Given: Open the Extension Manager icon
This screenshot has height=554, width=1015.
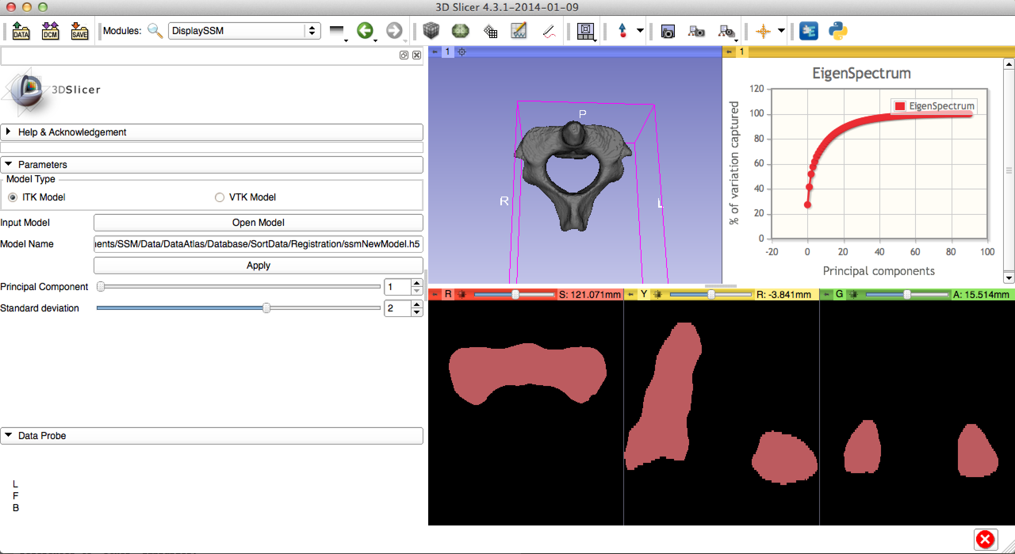Looking at the screenshot, I should point(809,31).
